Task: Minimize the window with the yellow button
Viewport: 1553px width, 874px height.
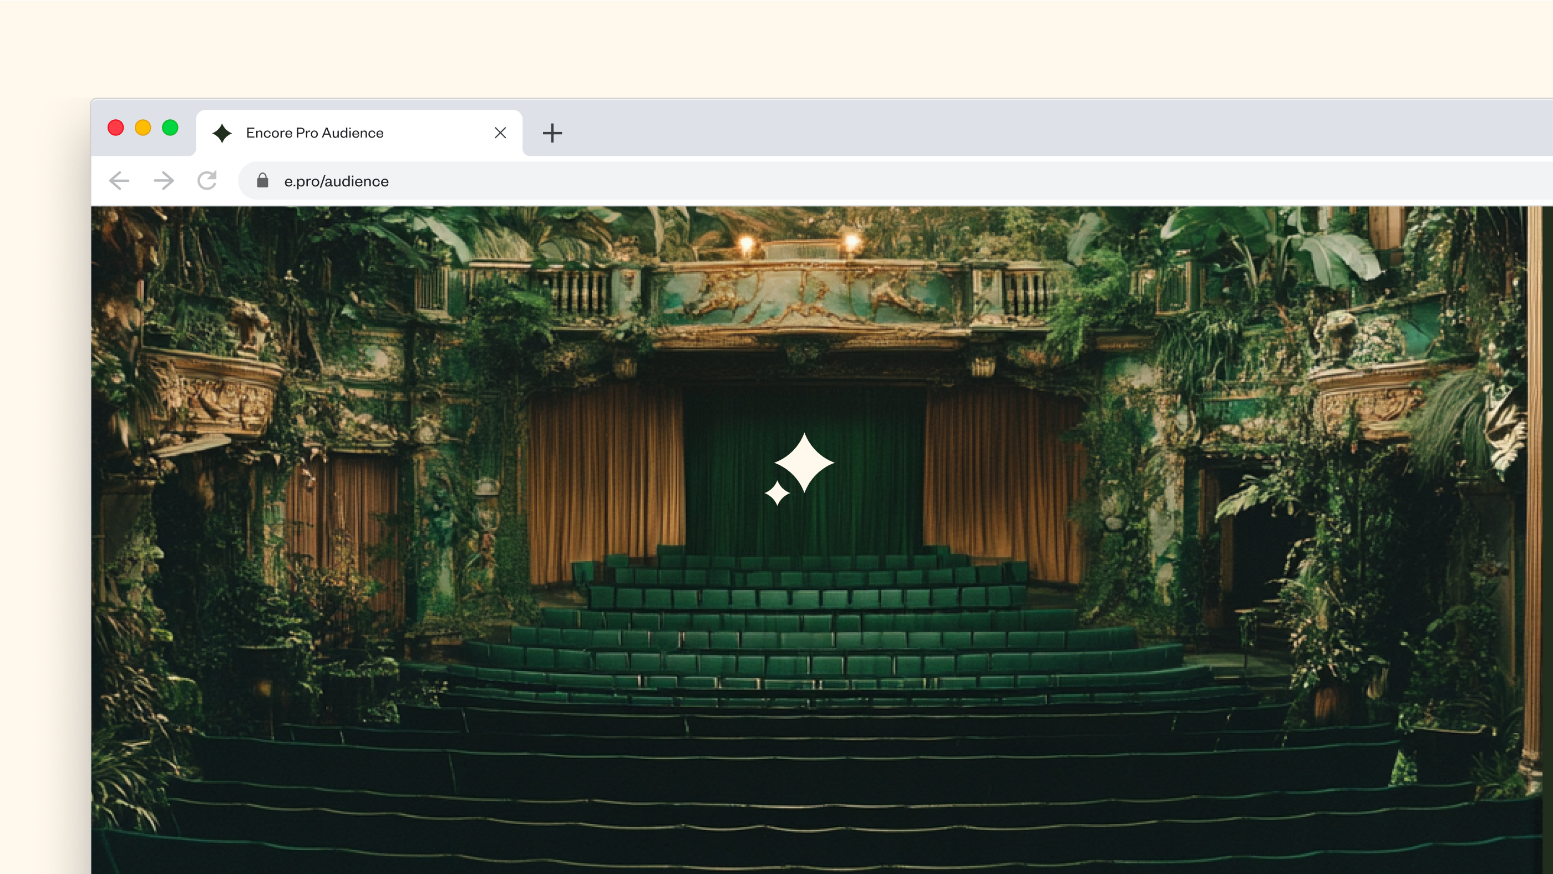Action: [x=143, y=128]
